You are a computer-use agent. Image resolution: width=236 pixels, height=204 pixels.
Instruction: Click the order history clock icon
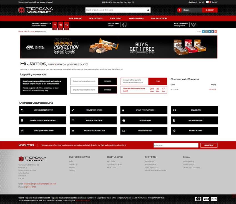click(22, 110)
